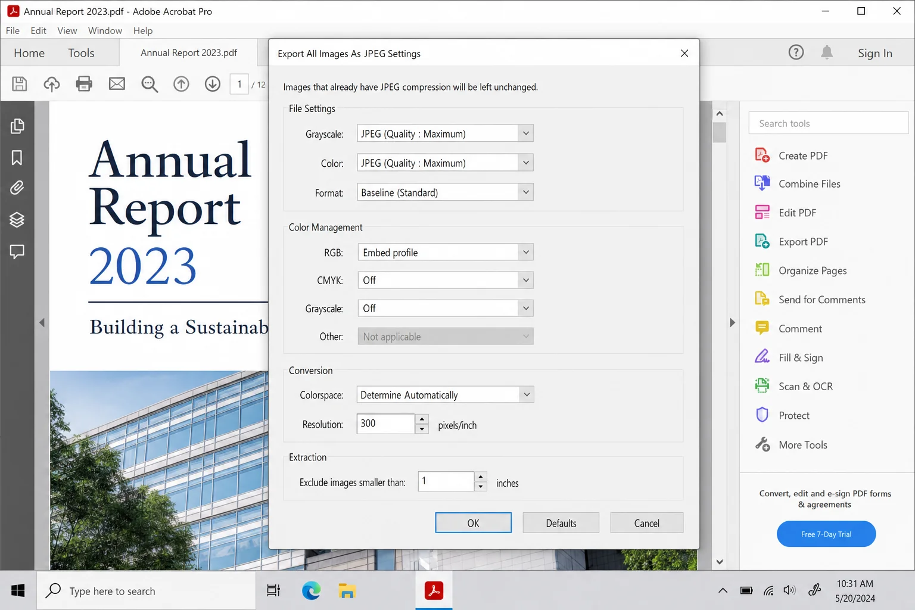This screenshot has height=610, width=915.
Task: Open the View menu
Action: [67, 30]
